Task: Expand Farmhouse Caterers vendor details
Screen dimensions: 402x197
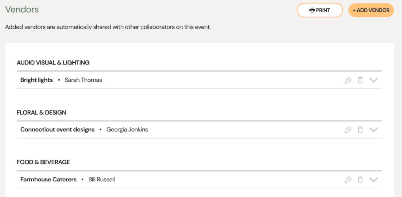Action: [x=374, y=180]
